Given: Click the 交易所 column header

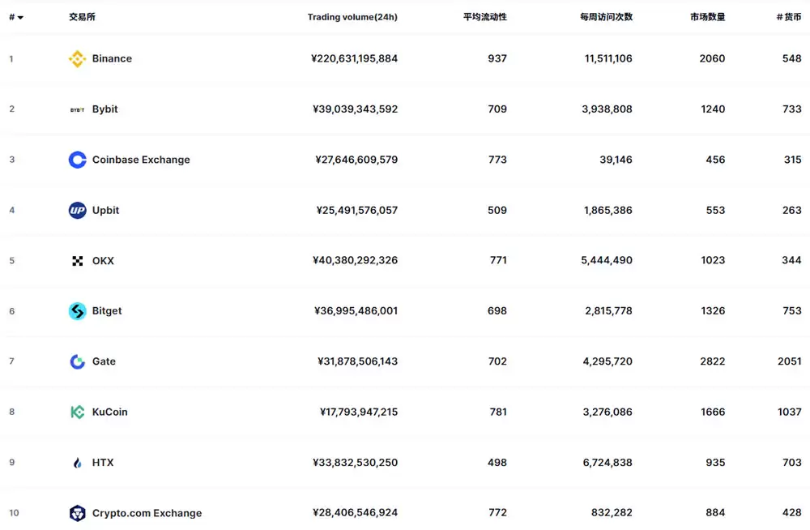Looking at the screenshot, I should click(x=82, y=17).
